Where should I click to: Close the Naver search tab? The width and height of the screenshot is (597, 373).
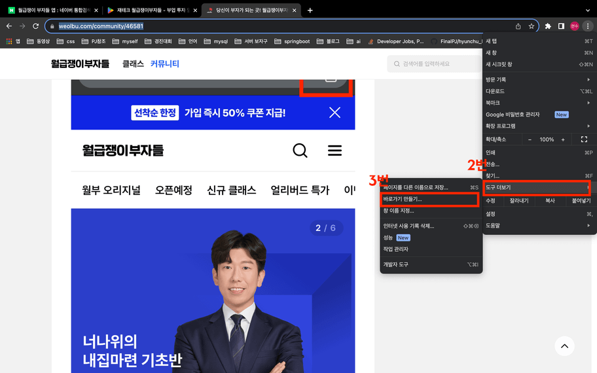96,10
